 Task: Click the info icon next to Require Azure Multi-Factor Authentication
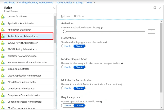click(x=121, y=84)
